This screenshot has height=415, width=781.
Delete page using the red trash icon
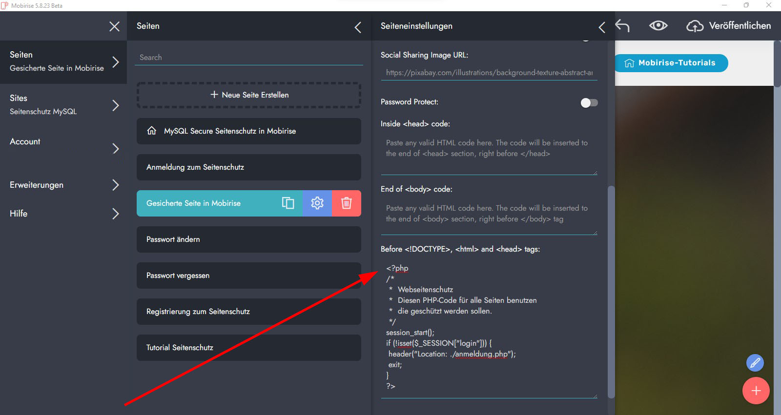[347, 203]
